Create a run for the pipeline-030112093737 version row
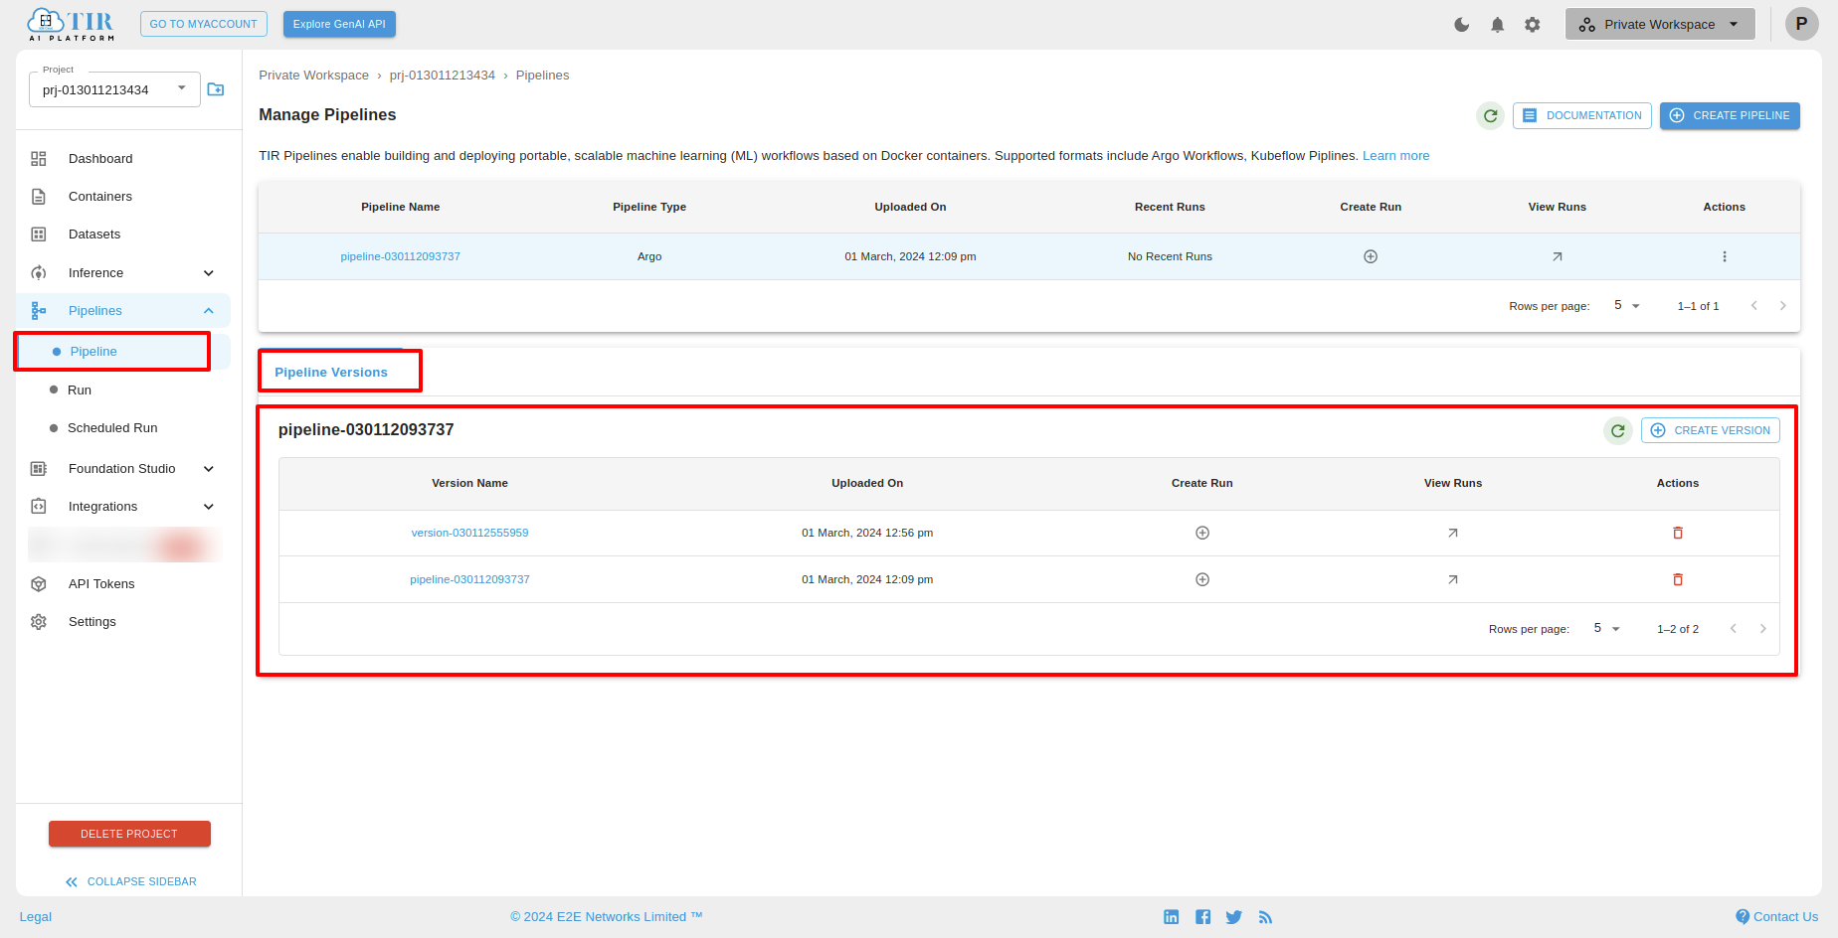 pyautogui.click(x=1202, y=579)
